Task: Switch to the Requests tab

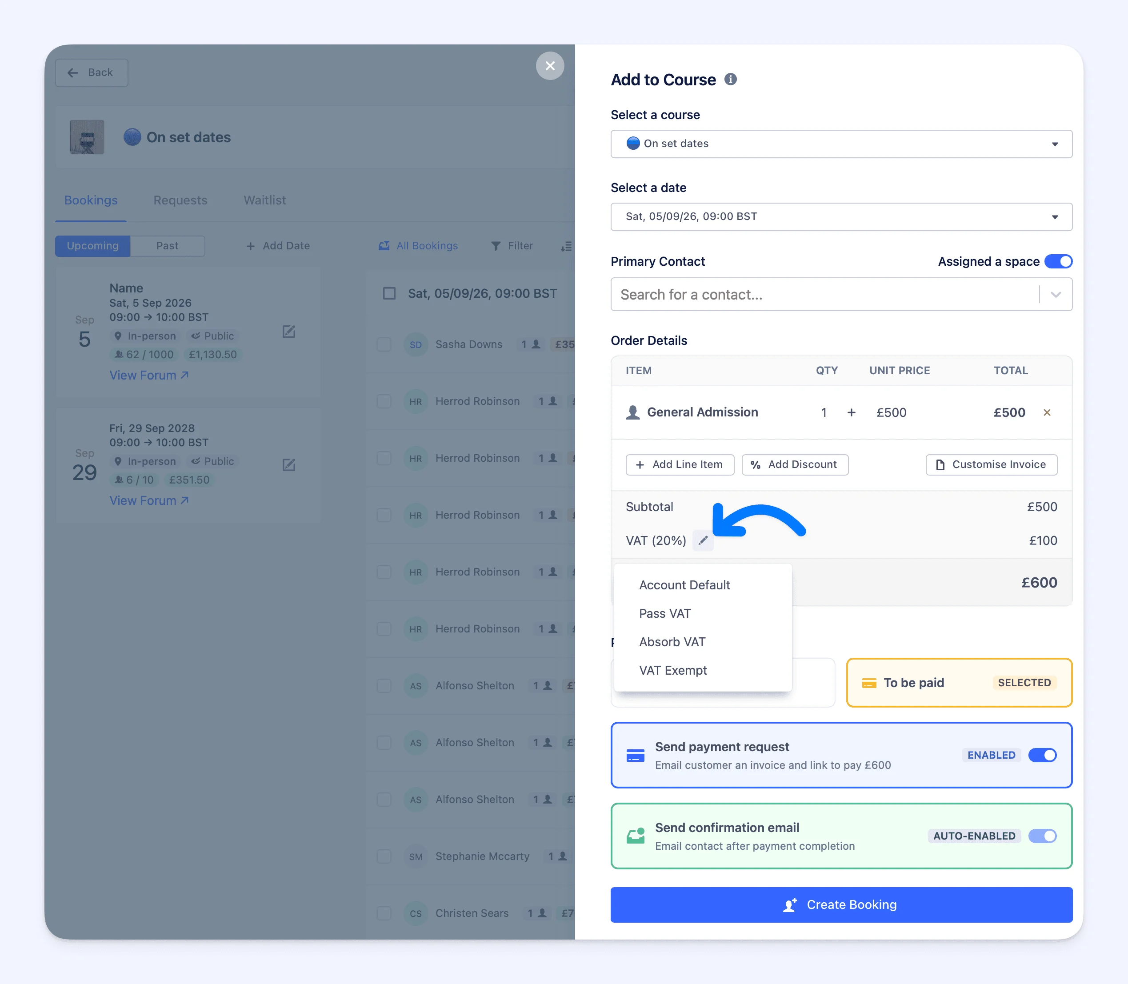Action: click(180, 200)
